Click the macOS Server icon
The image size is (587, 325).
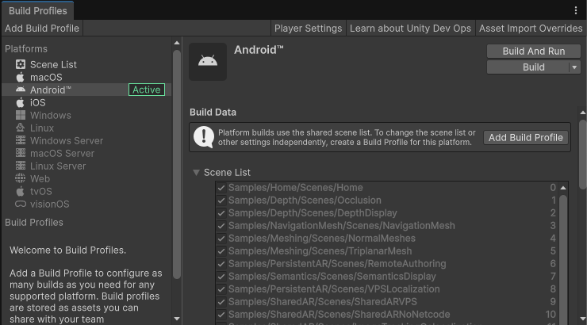coord(21,153)
